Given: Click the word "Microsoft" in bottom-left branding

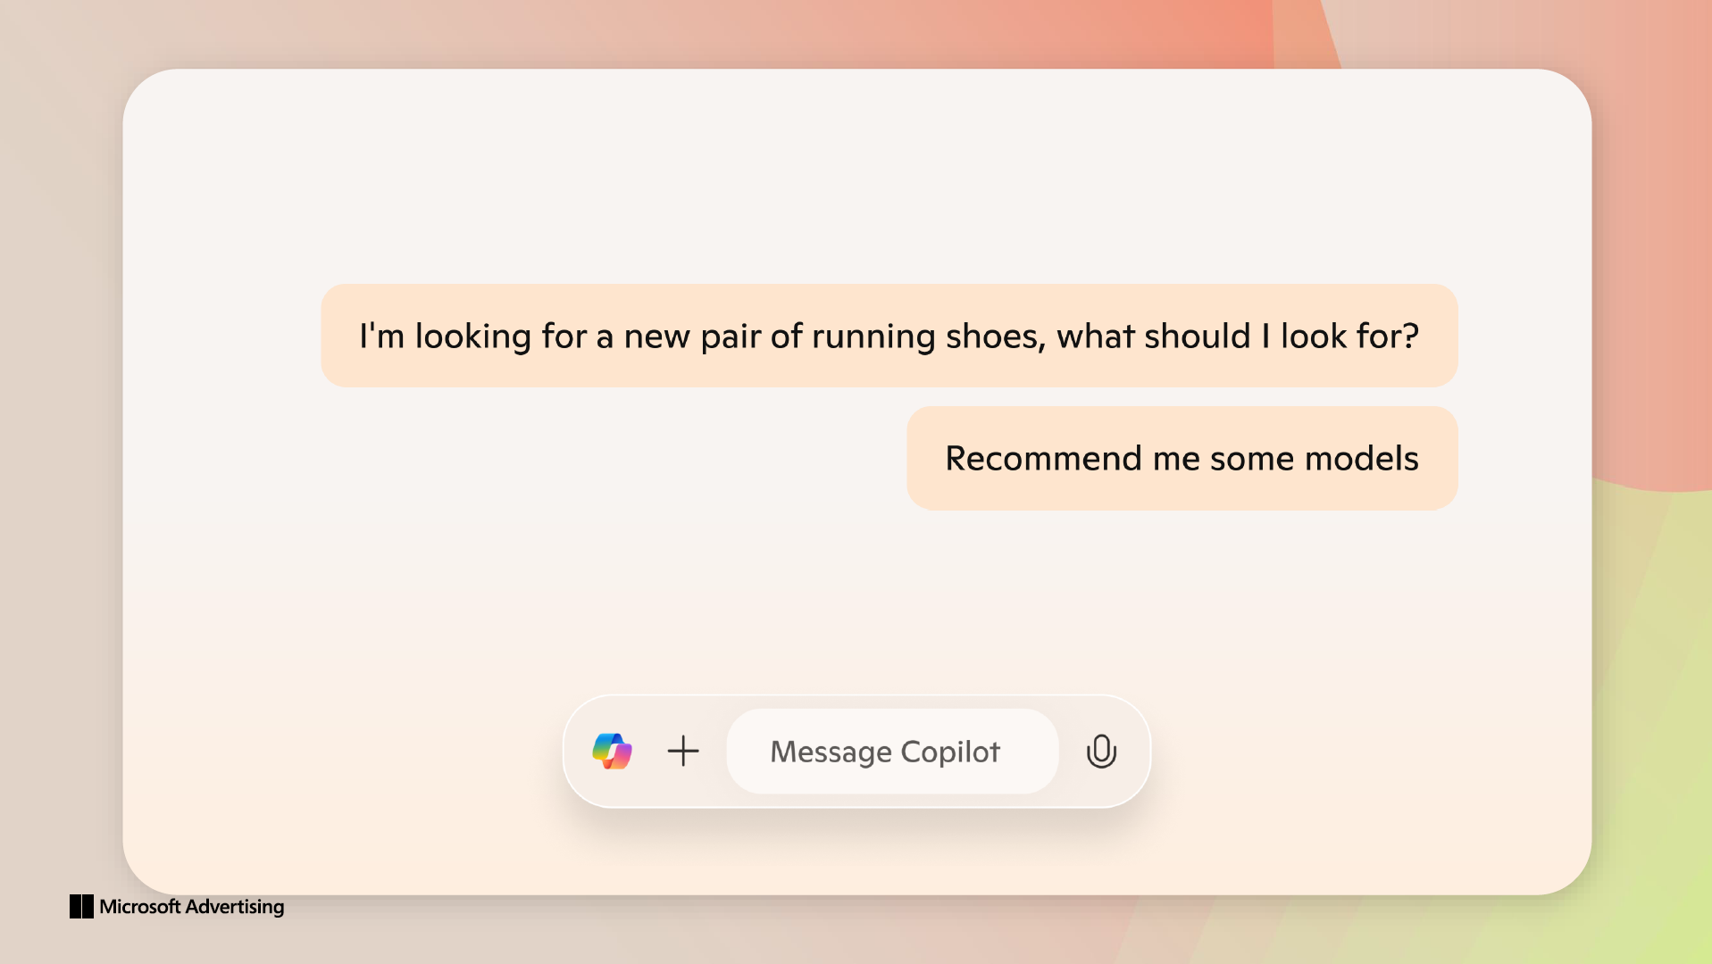Looking at the screenshot, I should pos(140,907).
